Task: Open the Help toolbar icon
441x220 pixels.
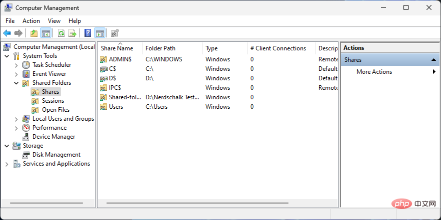Action: [x=88, y=33]
